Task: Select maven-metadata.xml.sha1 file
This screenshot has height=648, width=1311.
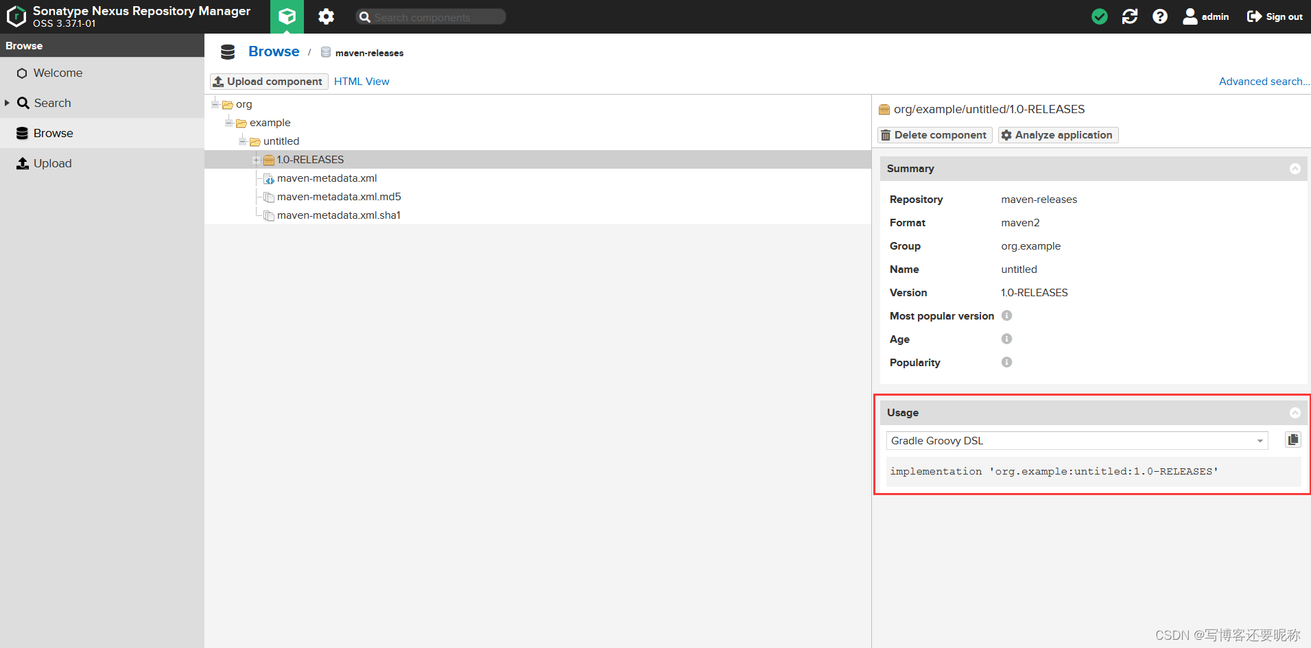Action: [339, 215]
